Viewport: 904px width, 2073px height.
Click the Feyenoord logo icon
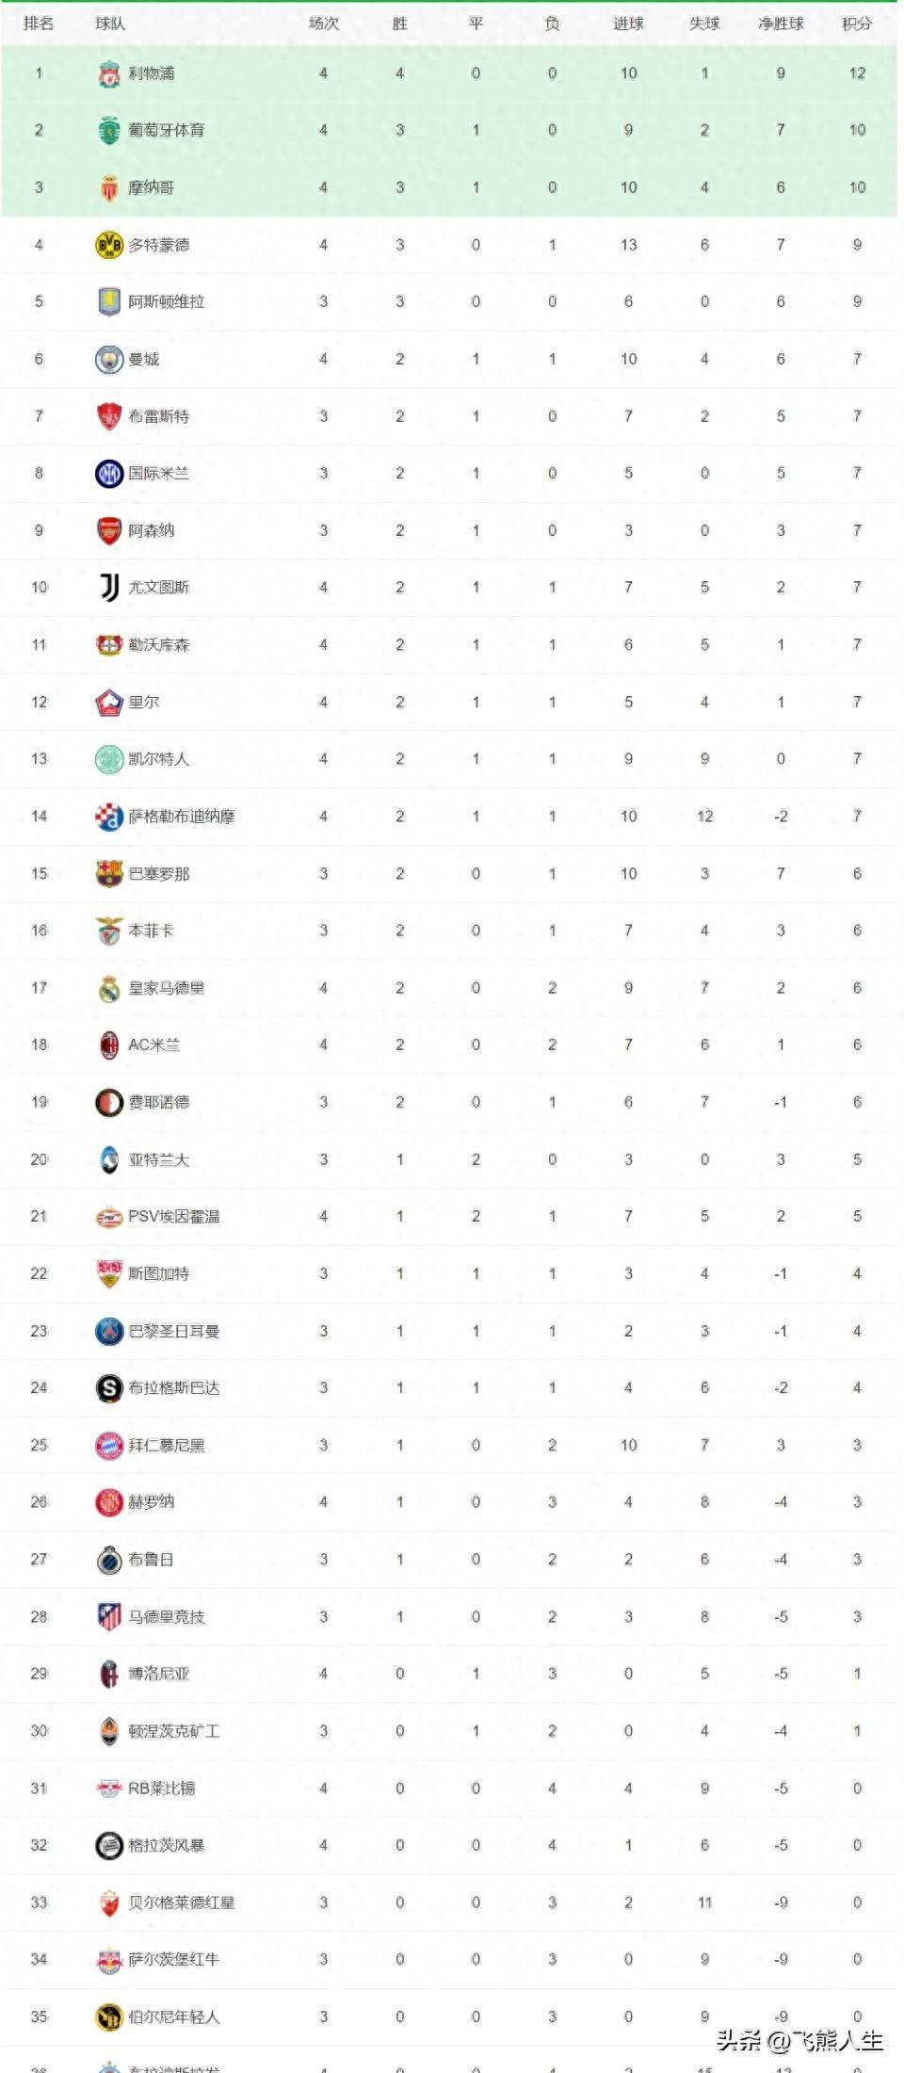pos(109,1102)
